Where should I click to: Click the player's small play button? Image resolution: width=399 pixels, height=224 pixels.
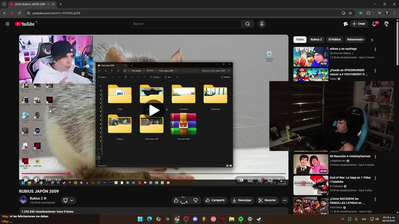click(x=26, y=180)
